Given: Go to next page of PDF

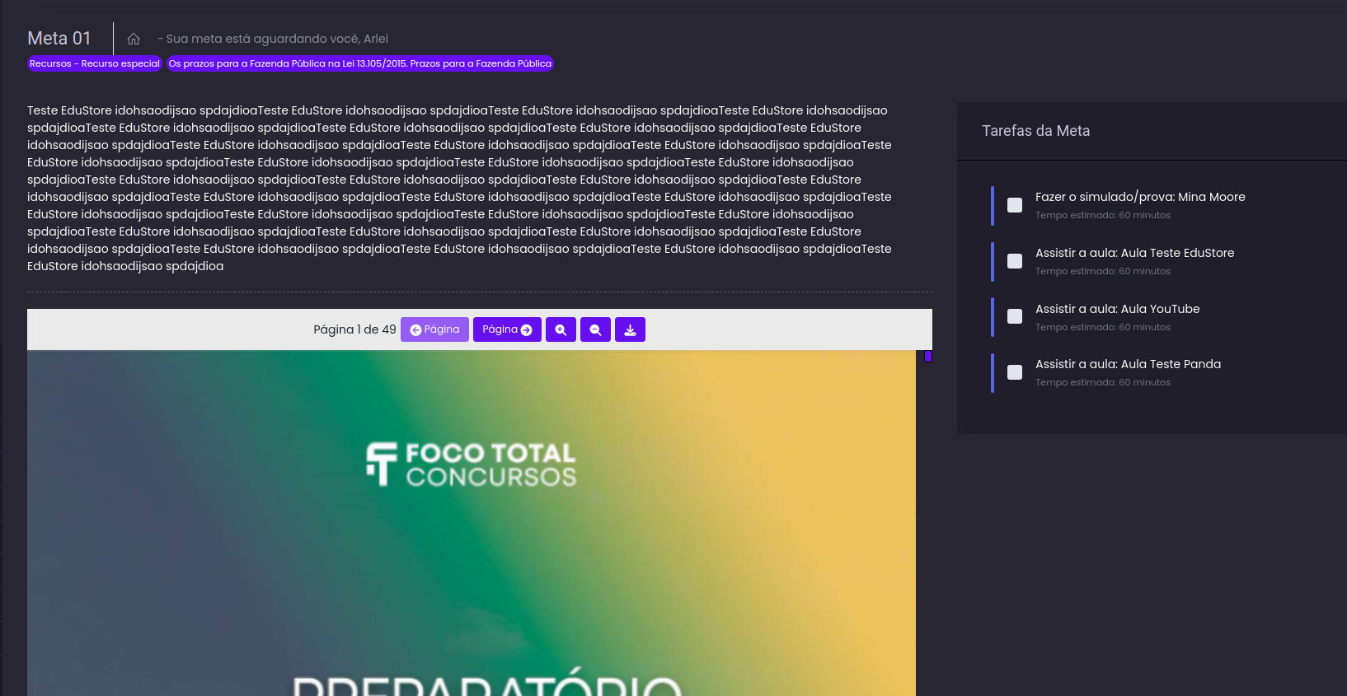Looking at the screenshot, I should tap(507, 329).
